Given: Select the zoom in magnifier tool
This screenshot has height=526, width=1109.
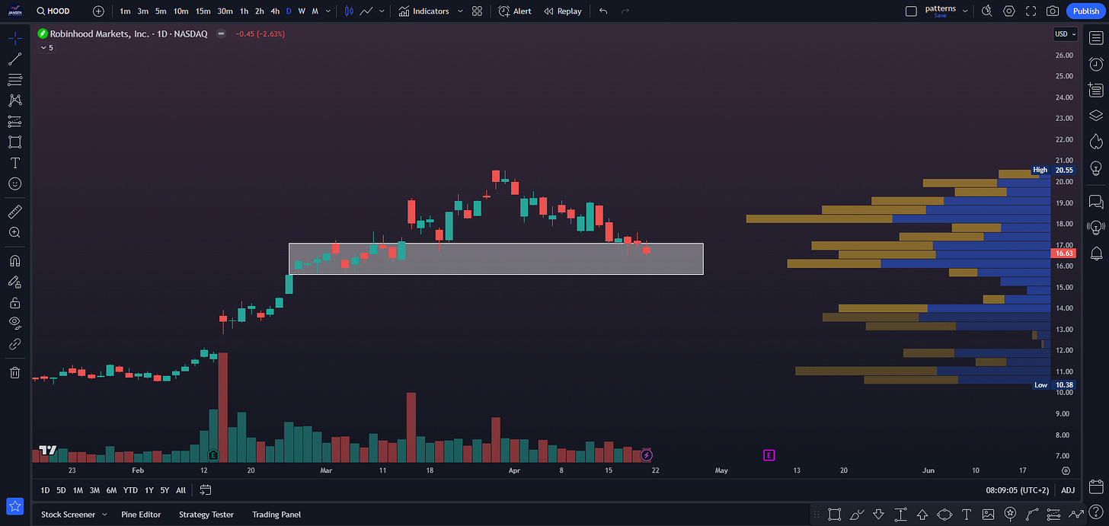Looking at the screenshot, I should 14,232.
